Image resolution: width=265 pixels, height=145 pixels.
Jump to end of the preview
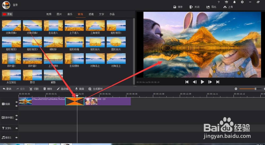(x=218, y=82)
